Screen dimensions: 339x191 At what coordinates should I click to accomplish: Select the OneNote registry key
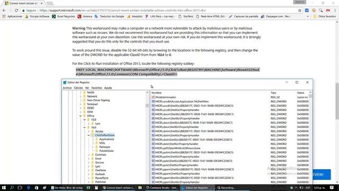coord(101,170)
